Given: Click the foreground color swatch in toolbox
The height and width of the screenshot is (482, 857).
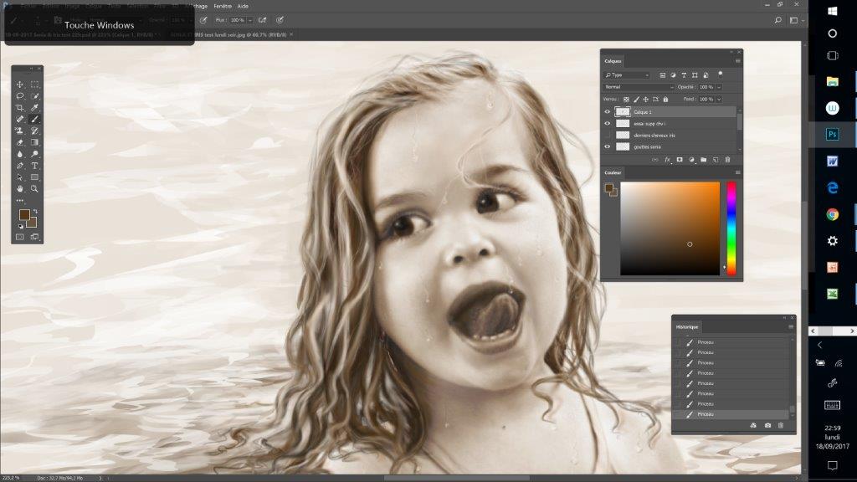Looking at the screenshot, I should [x=24, y=216].
